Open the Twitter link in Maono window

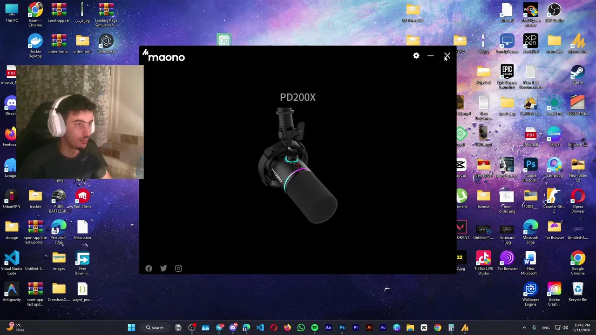[163, 268]
